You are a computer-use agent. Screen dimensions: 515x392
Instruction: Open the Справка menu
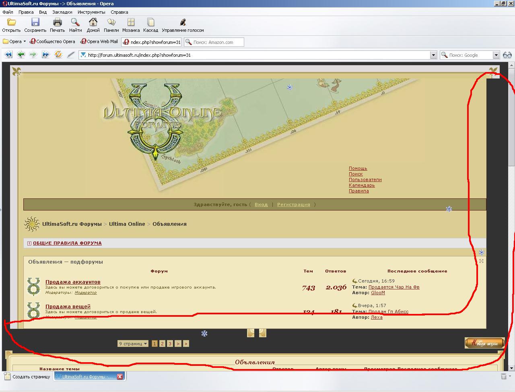[119, 12]
